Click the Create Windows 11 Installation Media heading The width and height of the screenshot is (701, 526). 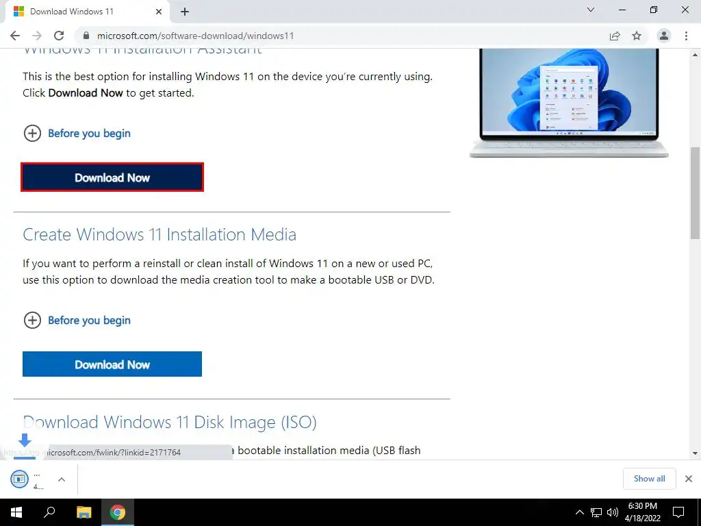coord(160,234)
